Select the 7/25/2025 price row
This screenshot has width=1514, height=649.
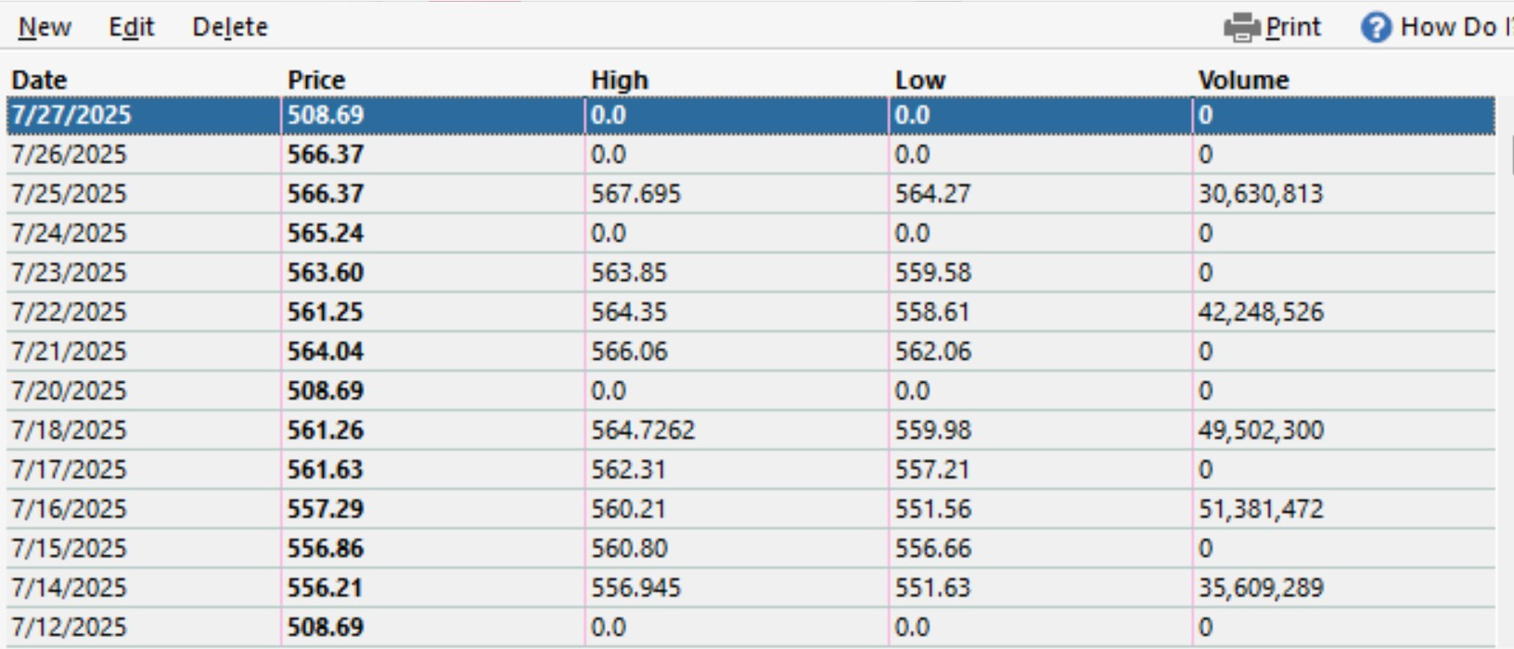751,194
